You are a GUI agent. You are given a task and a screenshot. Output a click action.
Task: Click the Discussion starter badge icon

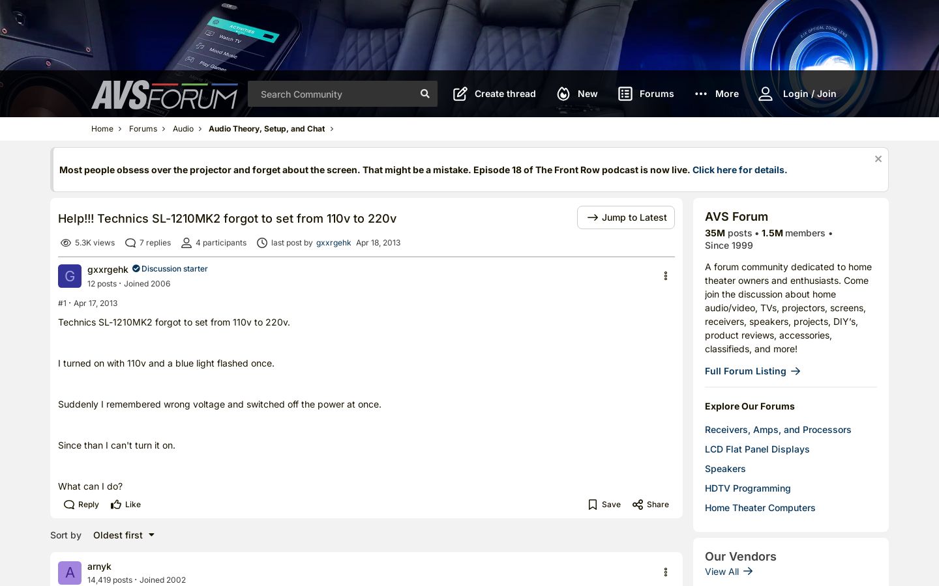(136, 268)
